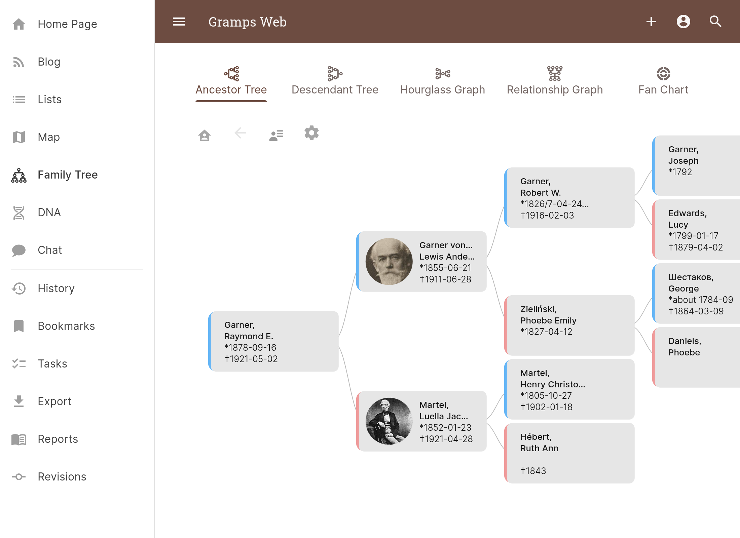740x538 pixels.
Task: Open the DNA section icon
Action: coord(19,212)
